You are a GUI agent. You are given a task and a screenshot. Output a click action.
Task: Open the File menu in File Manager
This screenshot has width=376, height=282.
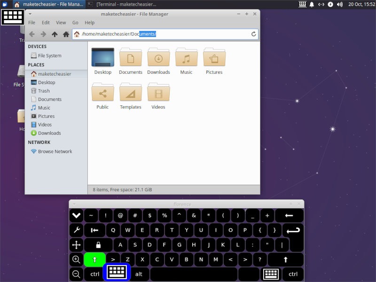(x=31, y=22)
